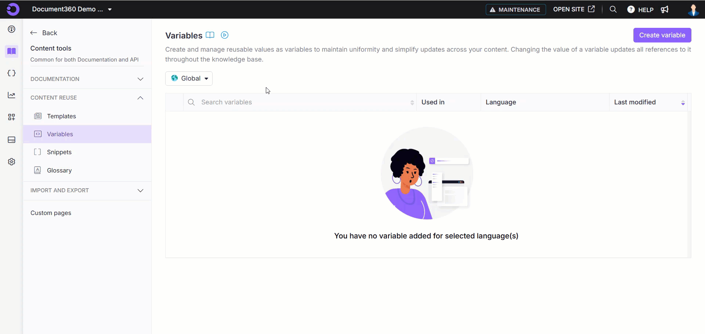The image size is (705, 334).
Task: Click the Create variable button
Action: 662,35
